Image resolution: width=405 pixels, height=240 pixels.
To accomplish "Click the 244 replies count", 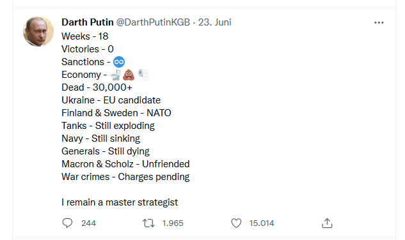I will pos(88,223).
